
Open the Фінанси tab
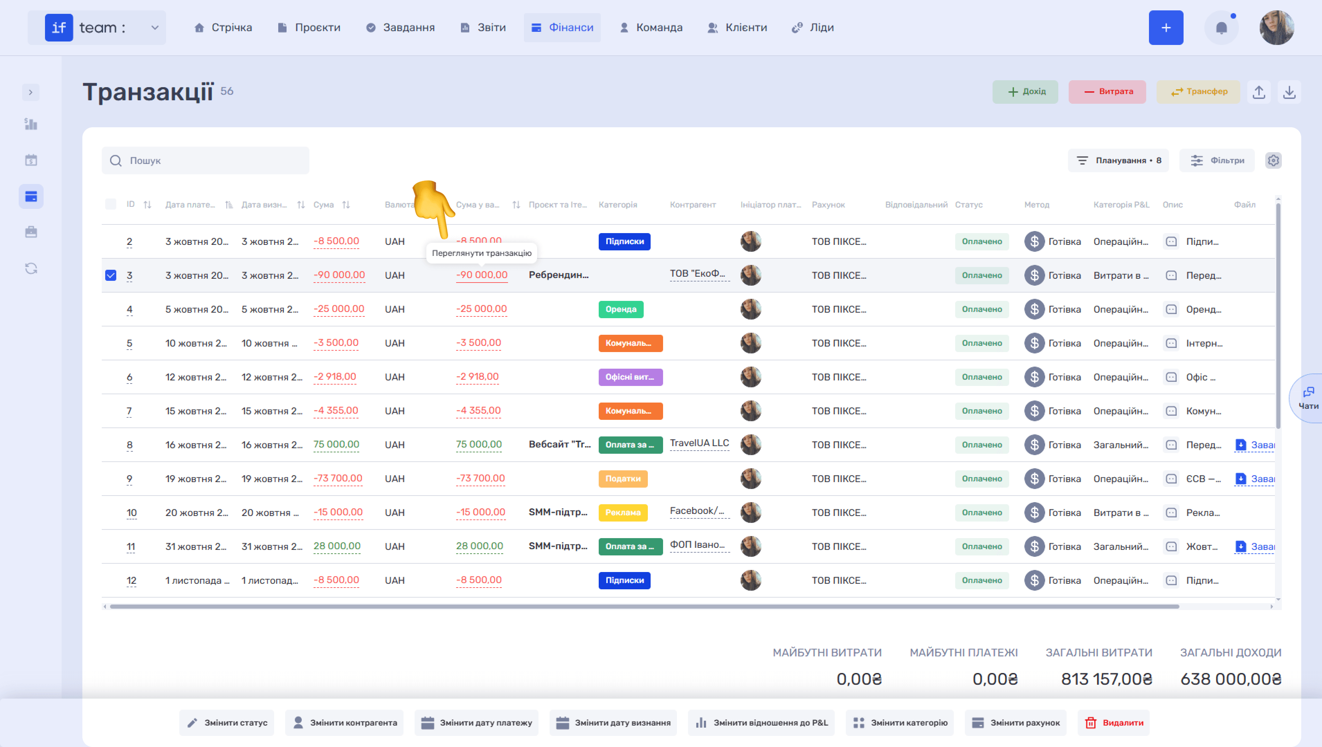pyautogui.click(x=562, y=28)
